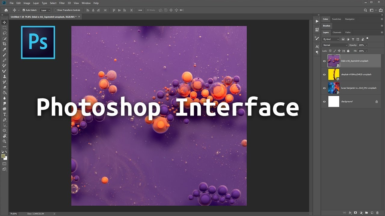Open the Color panel flyout menu
Screen dimensions: 385x216
pyautogui.click(x=382, y=19)
